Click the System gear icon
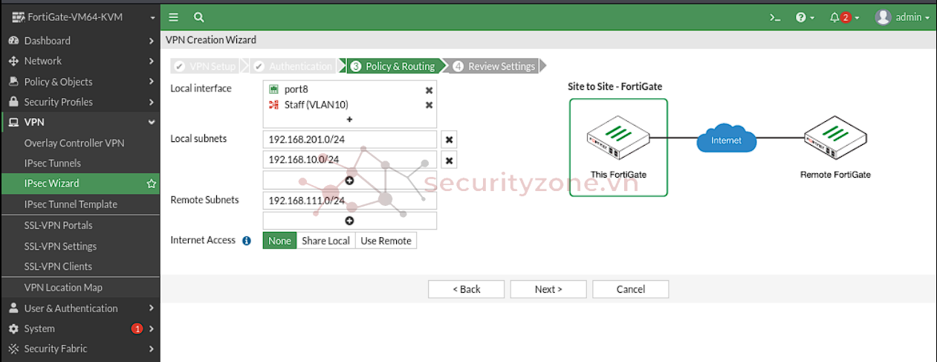937x362 pixels. [x=13, y=329]
